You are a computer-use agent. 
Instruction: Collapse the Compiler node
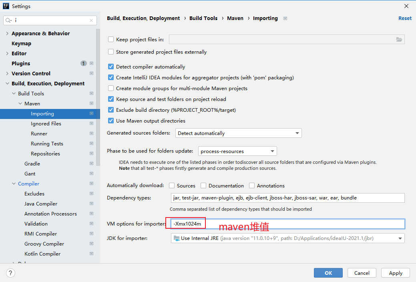click(14, 184)
